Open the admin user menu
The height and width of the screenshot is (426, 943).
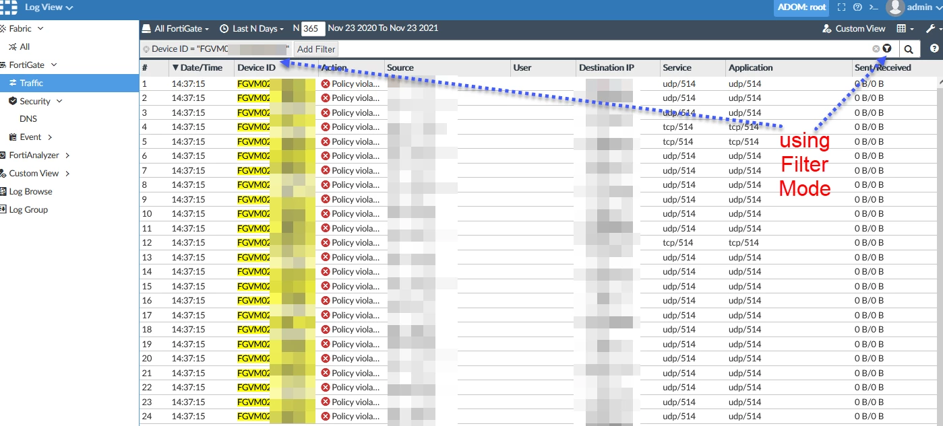click(925, 7)
